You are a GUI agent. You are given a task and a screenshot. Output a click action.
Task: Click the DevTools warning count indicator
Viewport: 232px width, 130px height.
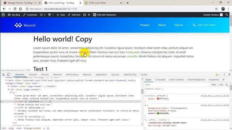pos(217,75)
